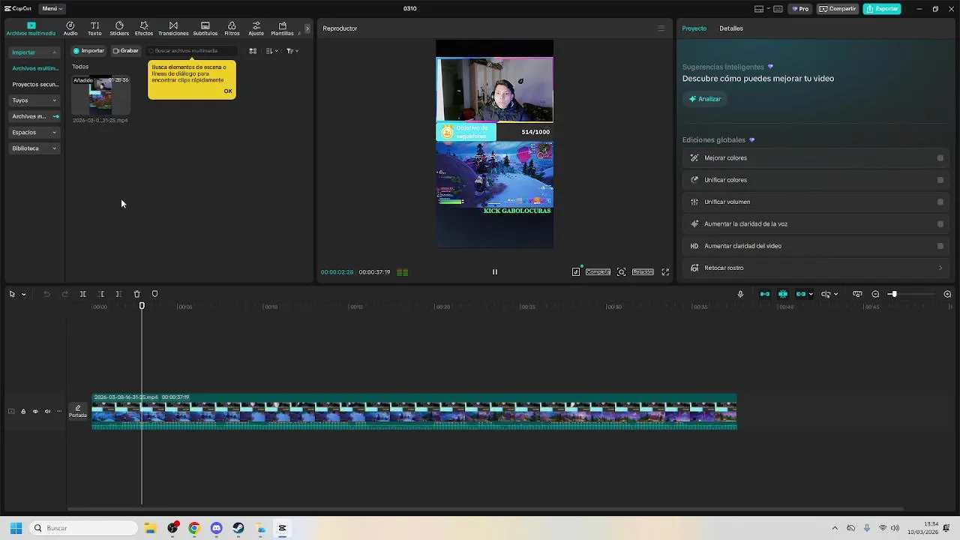Open the media filter dropdown
This screenshot has height=540, width=960.
(292, 51)
